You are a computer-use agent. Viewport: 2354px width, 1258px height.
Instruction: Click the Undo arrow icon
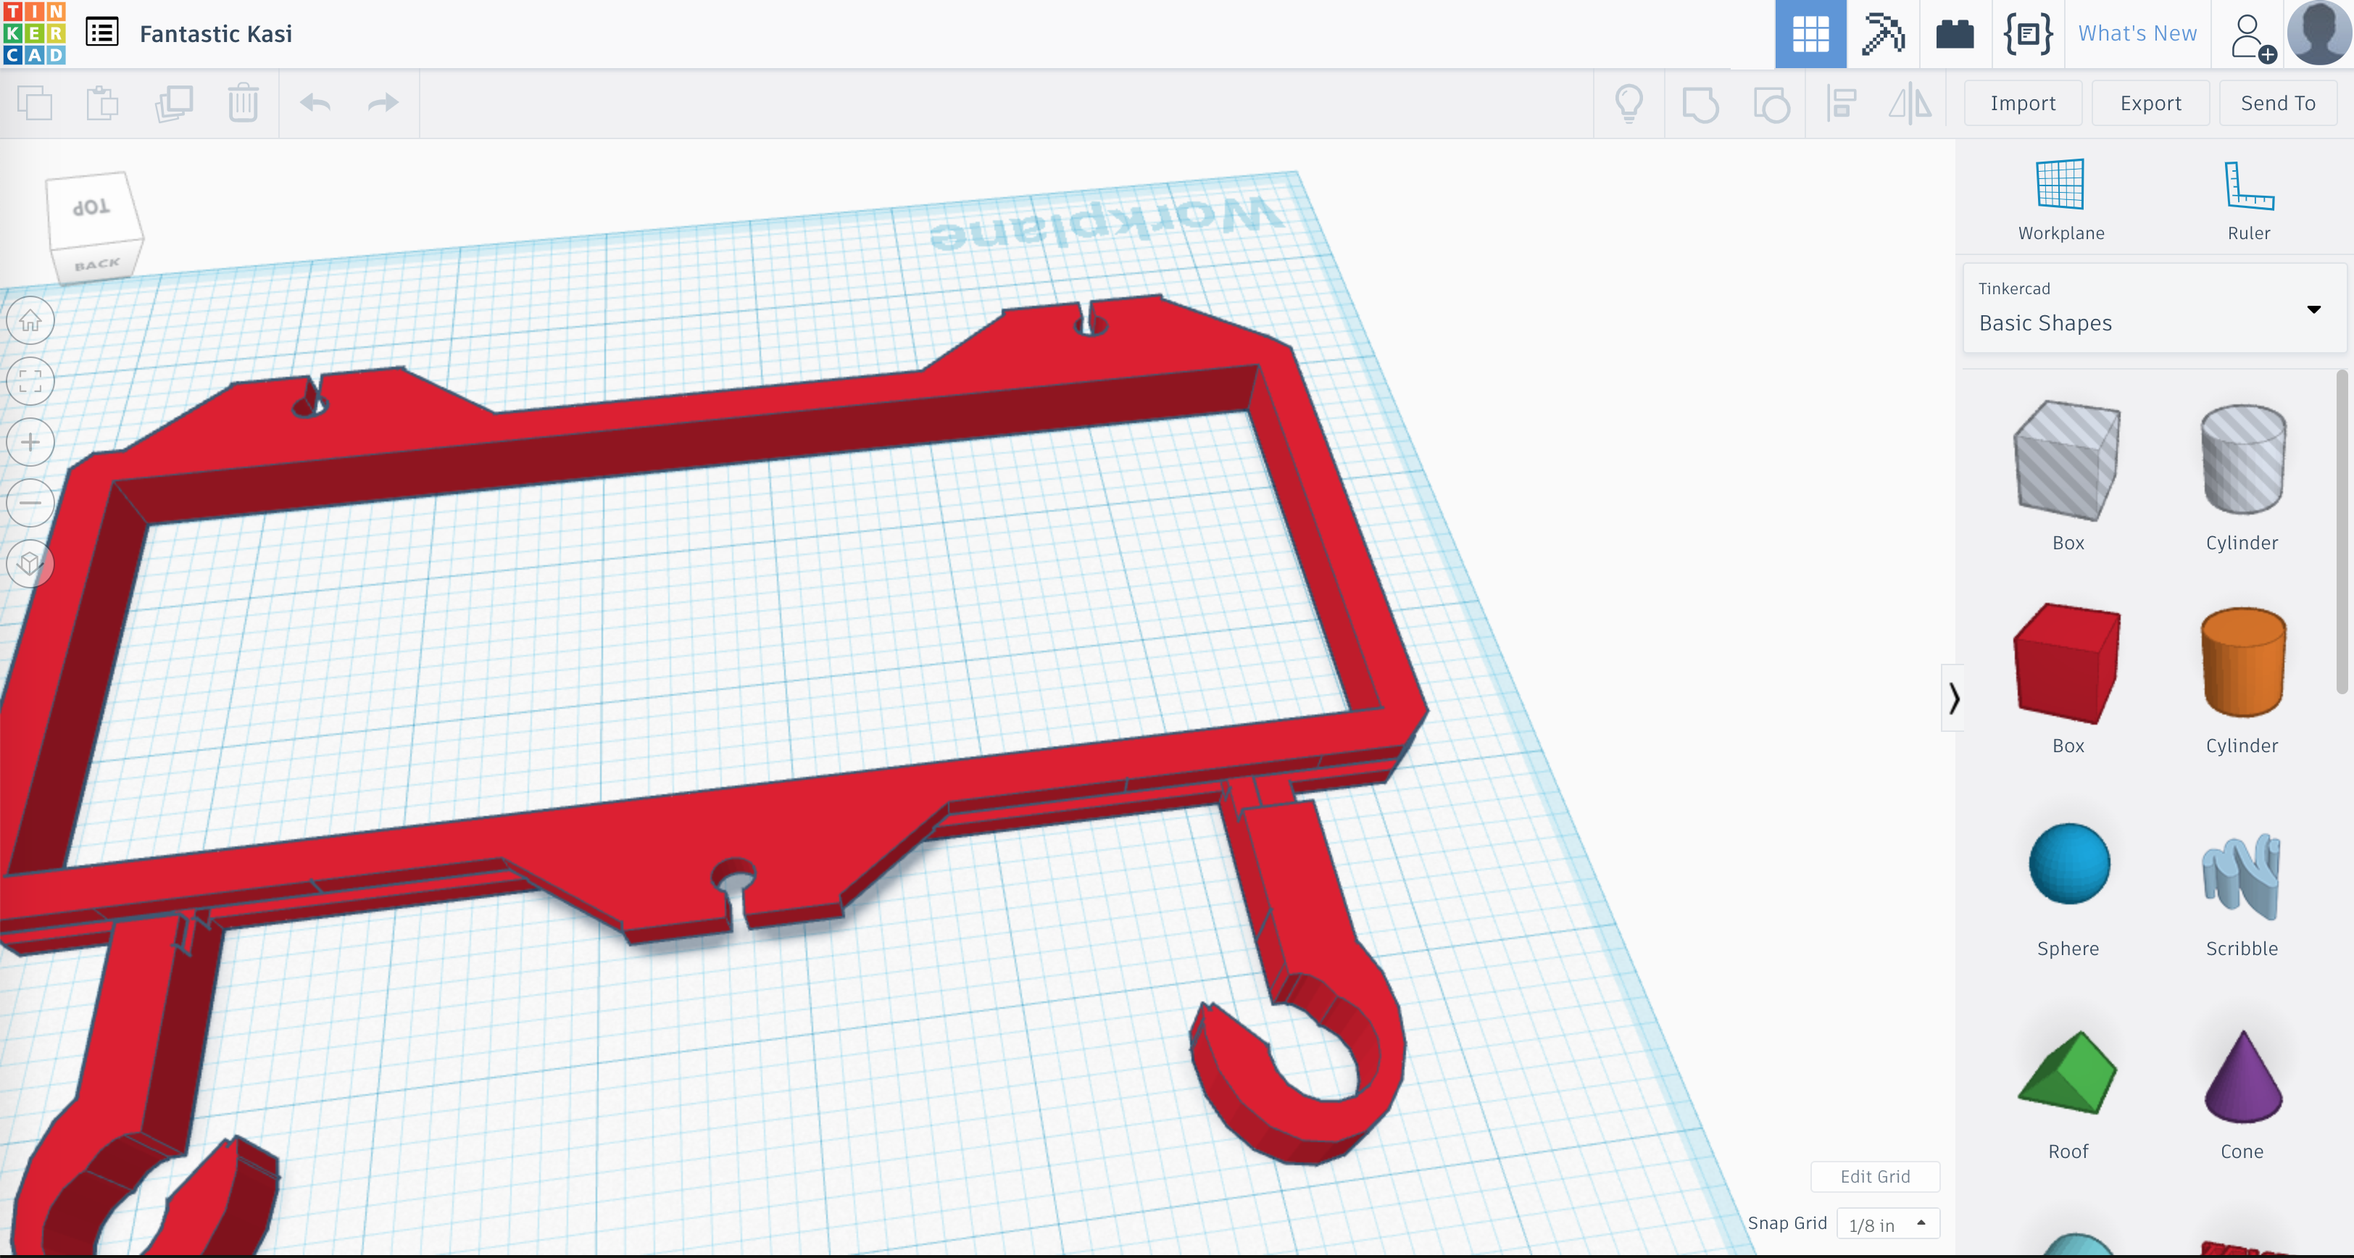coord(315,103)
